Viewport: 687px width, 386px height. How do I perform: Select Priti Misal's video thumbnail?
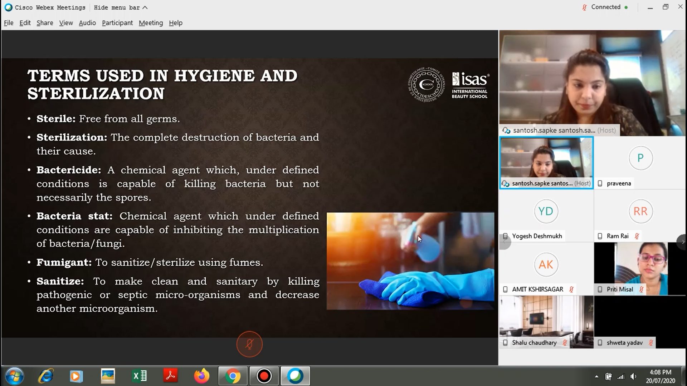pyautogui.click(x=640, y=264)
